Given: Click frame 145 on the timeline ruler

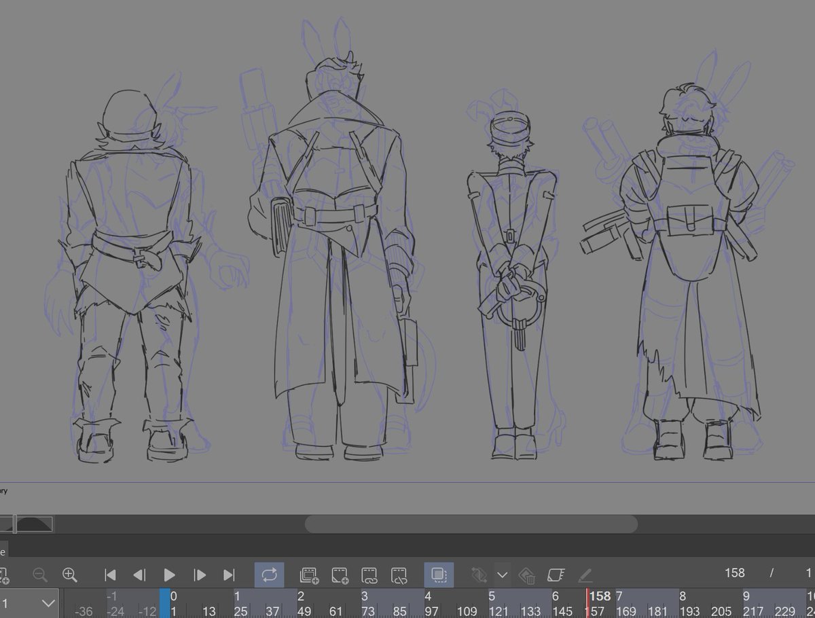Looking at the screenshot, I should point(562,611).
